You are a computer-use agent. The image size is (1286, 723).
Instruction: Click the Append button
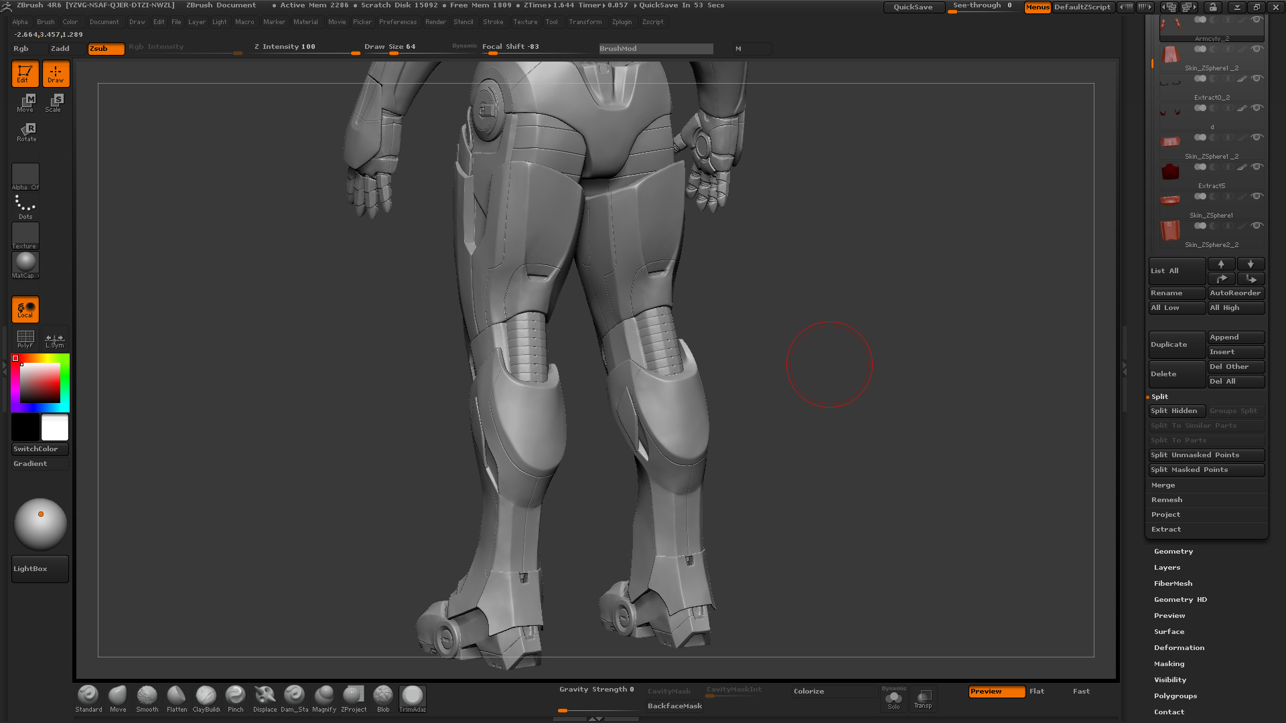[x=1236, y=337]
